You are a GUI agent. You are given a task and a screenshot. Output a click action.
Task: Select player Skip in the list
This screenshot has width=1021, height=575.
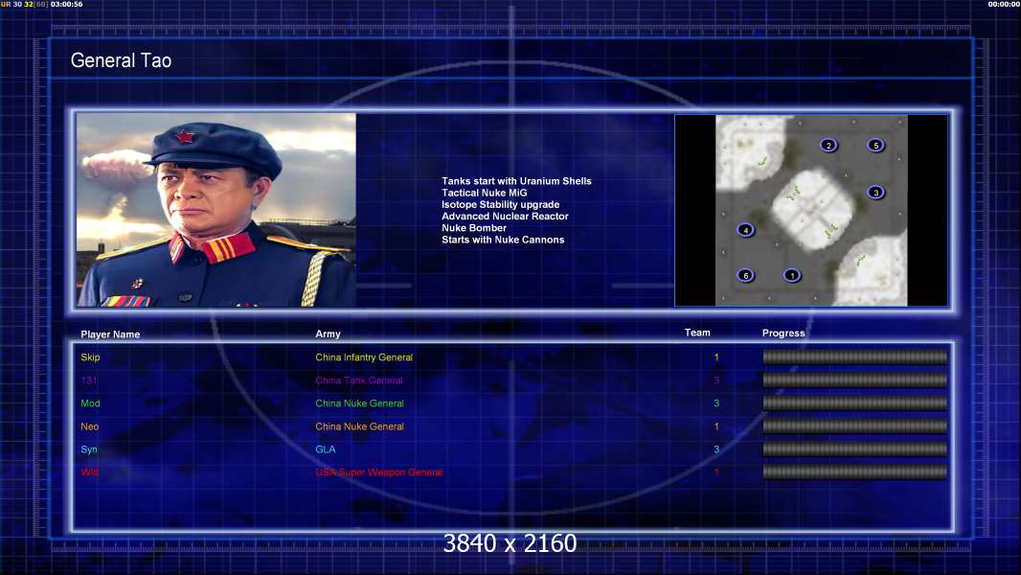click(x=90, y=357)
